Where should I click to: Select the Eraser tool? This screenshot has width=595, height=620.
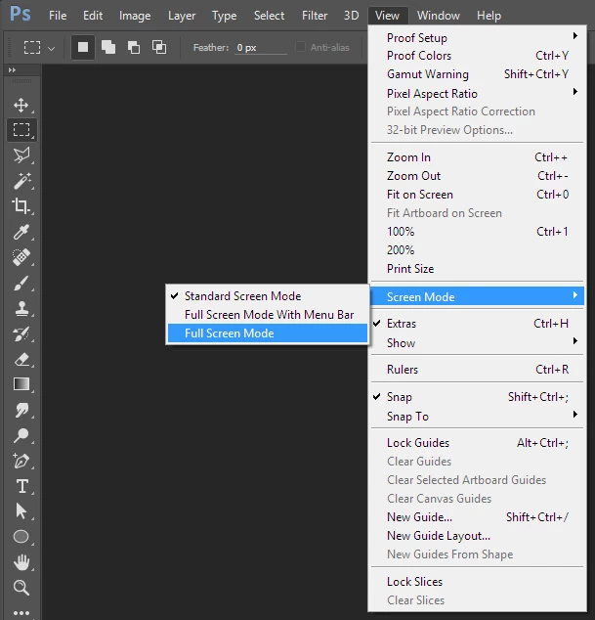[x=21, y=359]
